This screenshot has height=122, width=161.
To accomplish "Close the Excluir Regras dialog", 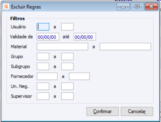I will click(151, 7).
